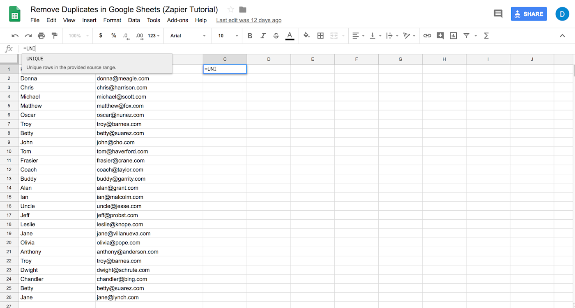
Task: Open the Edit menu
Action: [x=51, y=20]
